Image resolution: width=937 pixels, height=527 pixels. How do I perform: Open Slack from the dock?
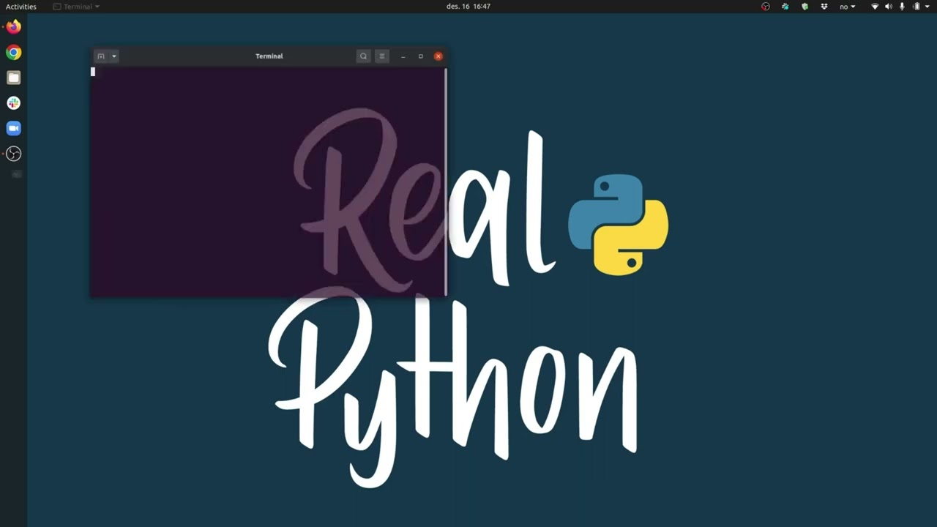(x=13, y=103)
